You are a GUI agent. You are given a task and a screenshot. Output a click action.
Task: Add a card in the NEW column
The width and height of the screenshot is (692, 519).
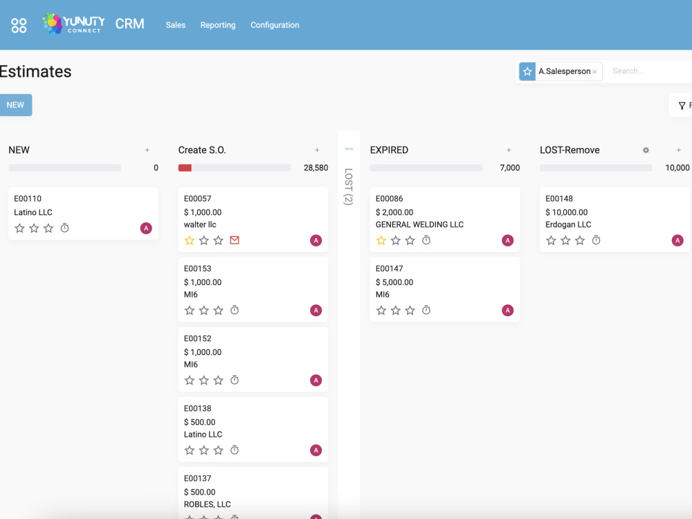pyautogui.click(x=147, y=150)
